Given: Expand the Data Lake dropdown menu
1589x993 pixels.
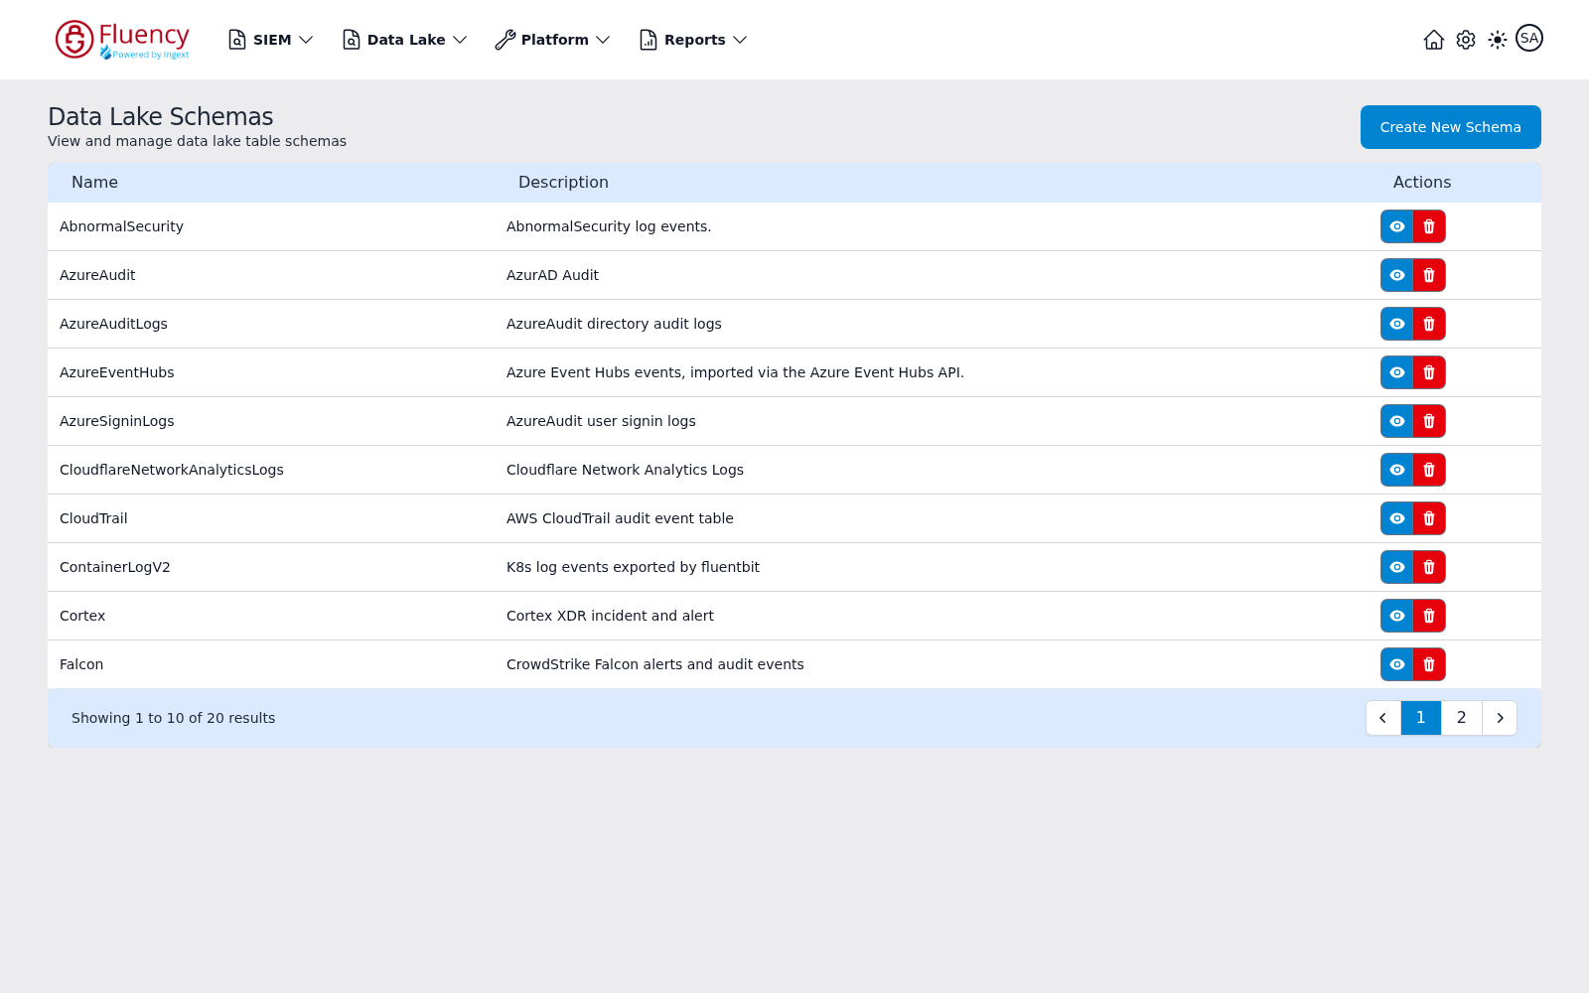Looking at the screenshot, I should (405, 40).
